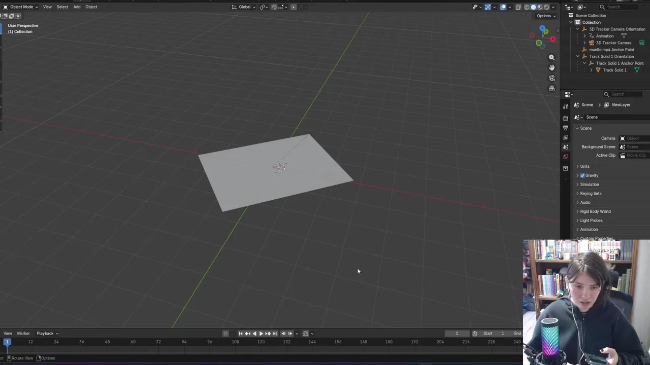Open the World properties tab
The width and height of the screenshot is (650, 365).
(x=566, y=157)
